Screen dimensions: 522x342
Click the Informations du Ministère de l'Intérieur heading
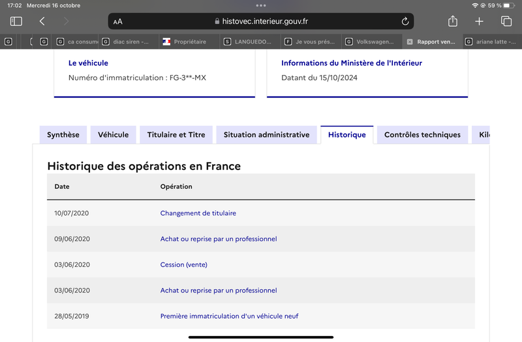[x=352, y=63]
